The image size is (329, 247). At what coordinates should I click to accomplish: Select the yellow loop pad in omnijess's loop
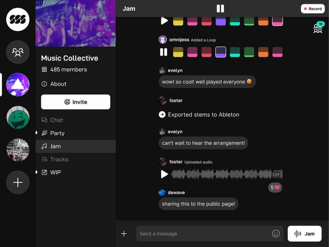(178, 52)
